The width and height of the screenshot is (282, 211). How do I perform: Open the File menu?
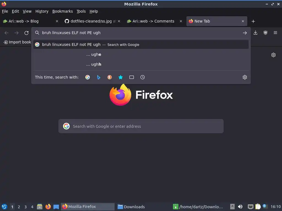[5, 11]
